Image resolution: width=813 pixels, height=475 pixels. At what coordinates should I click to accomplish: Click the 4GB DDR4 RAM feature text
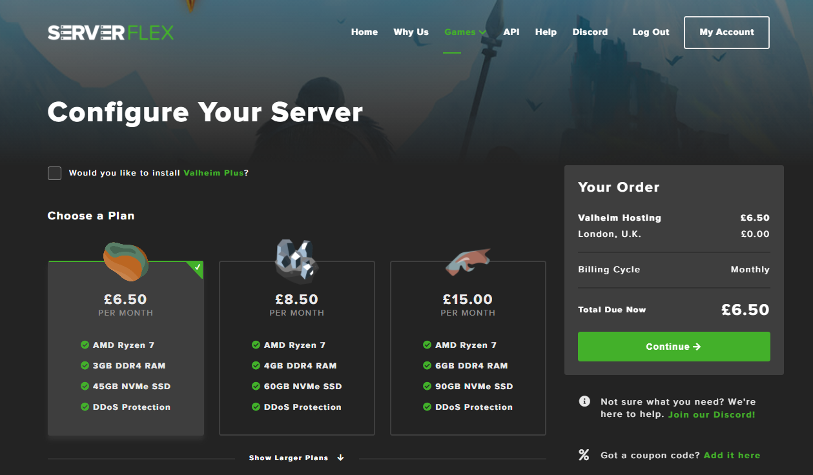click(300, 366)
